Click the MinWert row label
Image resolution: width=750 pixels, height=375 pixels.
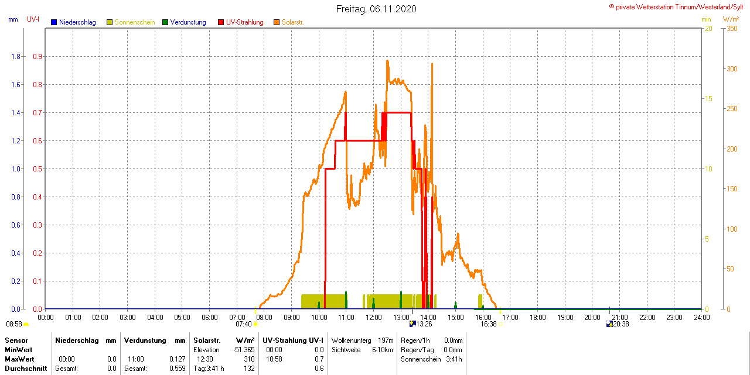tap(18, 349)
